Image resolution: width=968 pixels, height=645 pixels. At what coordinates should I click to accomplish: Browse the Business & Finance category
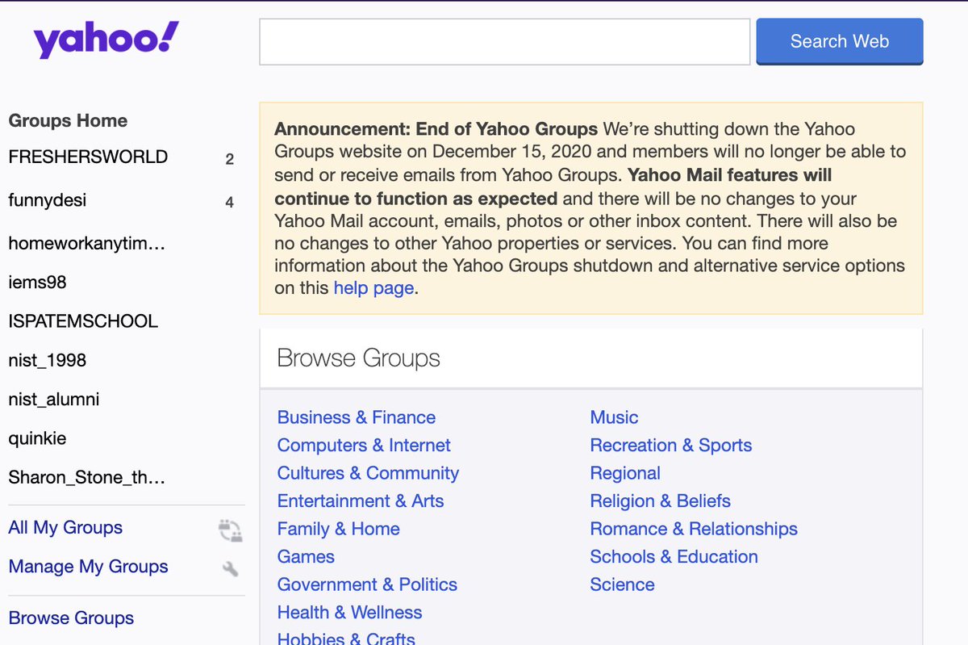coord(357,417)
